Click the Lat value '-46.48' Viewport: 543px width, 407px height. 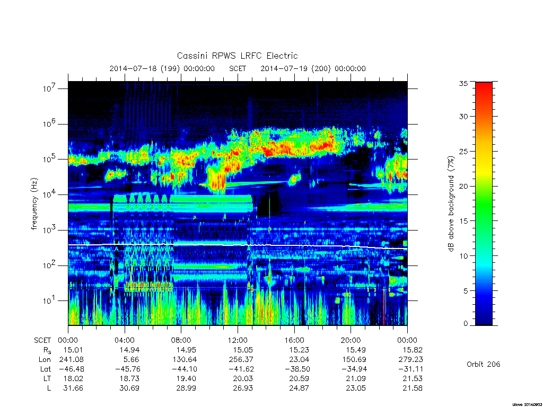click(71, 369)
